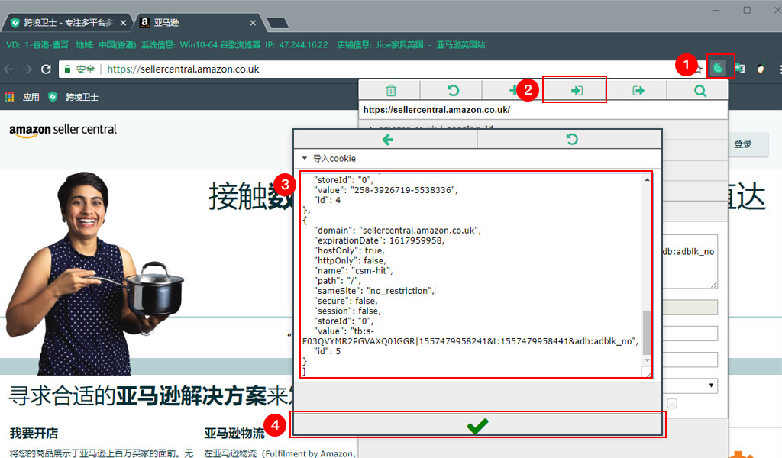Image resolution: width=782 pixels, height=458 pixels.
Task: Click the browser forward arrow
Action: tap(27, 69)
